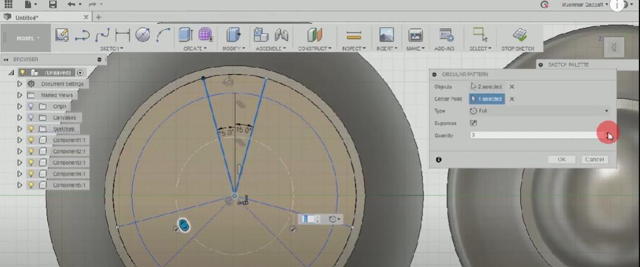The width and height of the screenshot is (640, 267).
Task: Select the Make 3D print tool
Action: pyautogui.click(x=415, y=35)
